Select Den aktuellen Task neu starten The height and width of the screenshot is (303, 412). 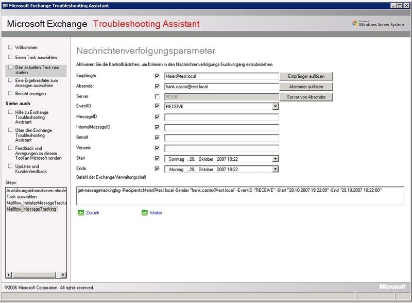37,70
